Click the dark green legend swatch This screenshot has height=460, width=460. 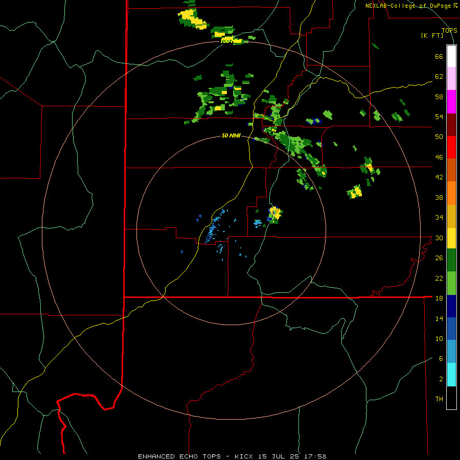[x=451, y=260]
